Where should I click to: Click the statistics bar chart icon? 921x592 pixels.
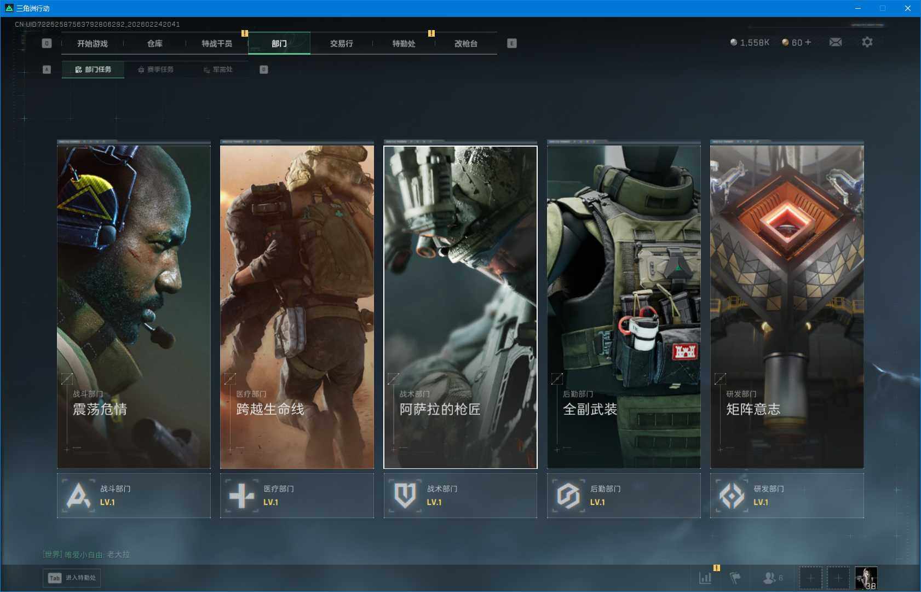tap(705, 578)
